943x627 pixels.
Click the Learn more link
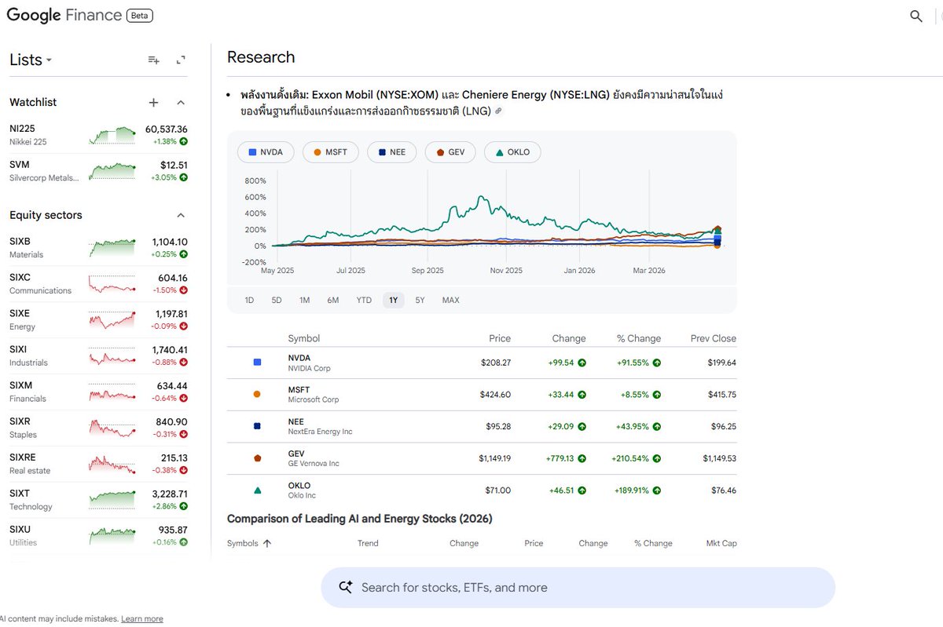point(142,619)
